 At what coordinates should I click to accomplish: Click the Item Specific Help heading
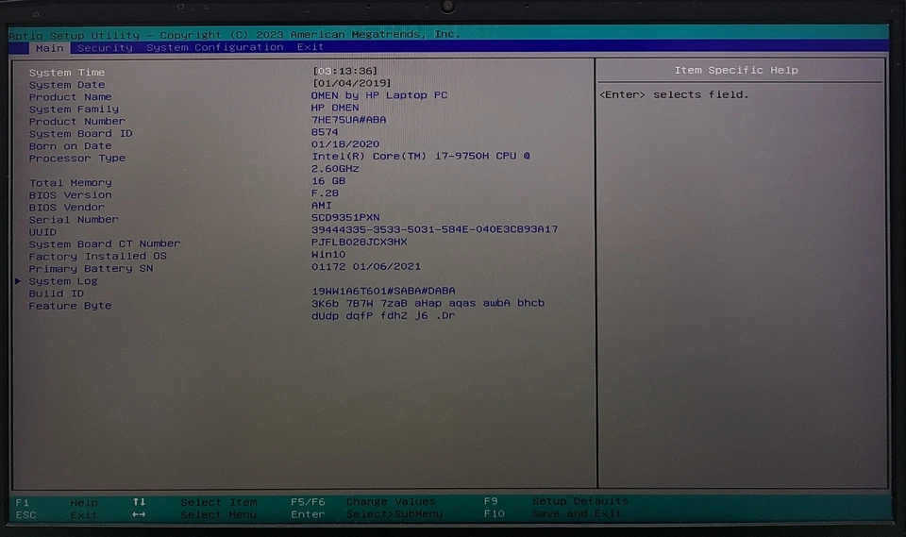point(736,70)
